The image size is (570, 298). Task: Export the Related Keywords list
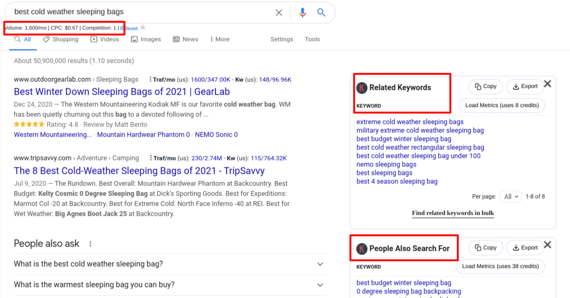525,87
